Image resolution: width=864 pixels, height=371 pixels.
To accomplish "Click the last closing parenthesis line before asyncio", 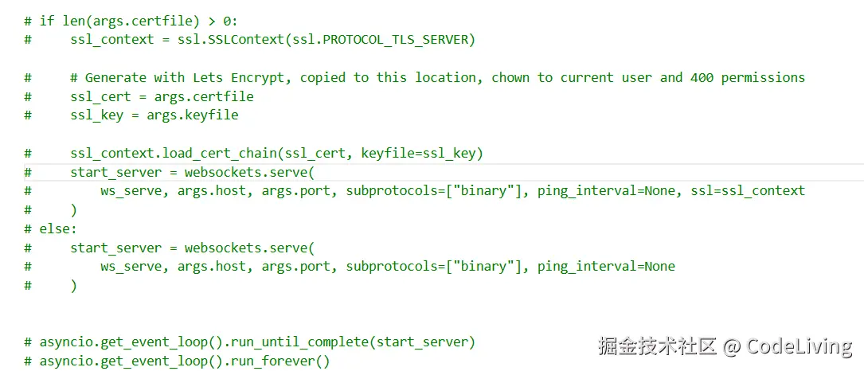I will pyautogui.click(x=74, y=285).
